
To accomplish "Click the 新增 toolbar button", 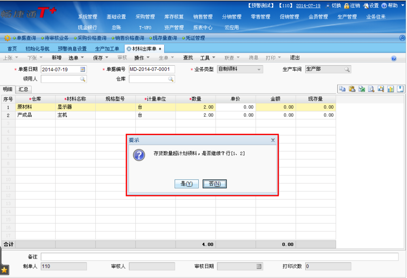I will click(x=57, y=58).
